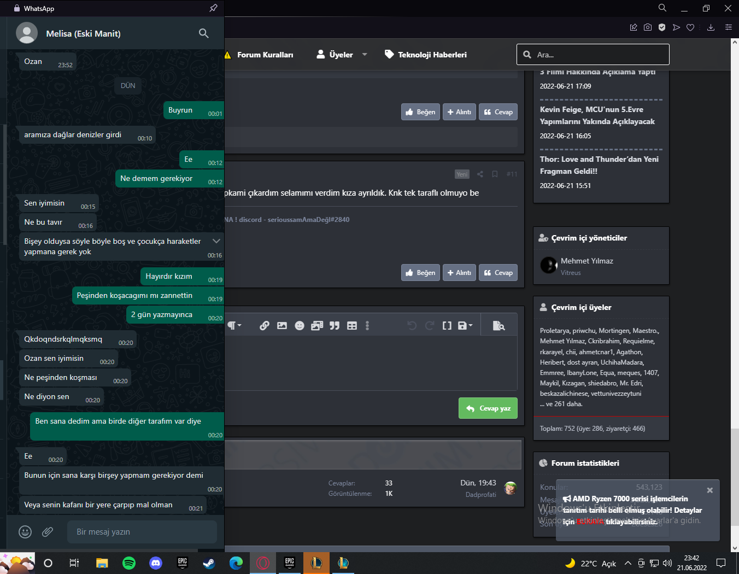Add page to bookmarks heart icon

point(690,27)
